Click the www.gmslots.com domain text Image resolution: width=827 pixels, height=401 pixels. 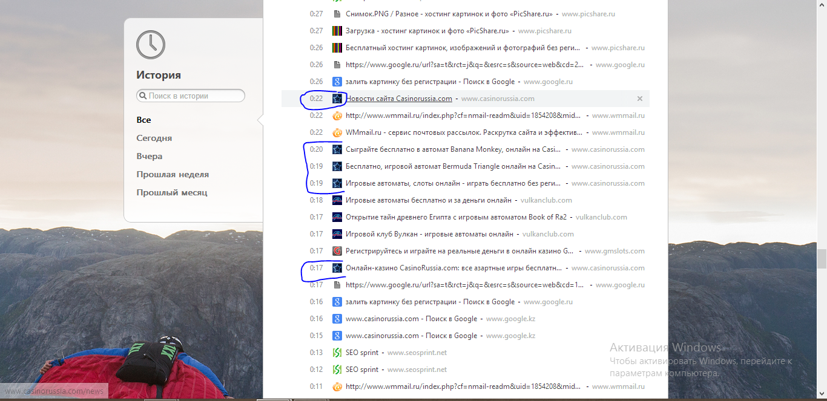click(x=614, y=251)
